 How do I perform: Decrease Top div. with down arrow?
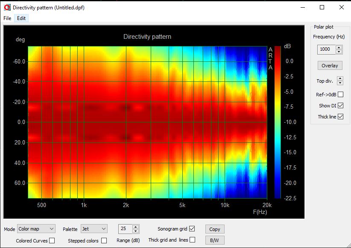pyautogui.click(x=340, y=83)
